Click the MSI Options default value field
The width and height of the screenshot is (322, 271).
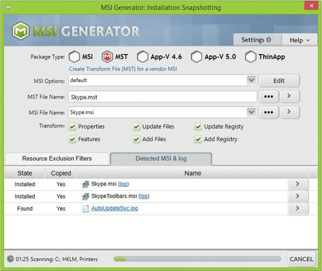point(157,80)
